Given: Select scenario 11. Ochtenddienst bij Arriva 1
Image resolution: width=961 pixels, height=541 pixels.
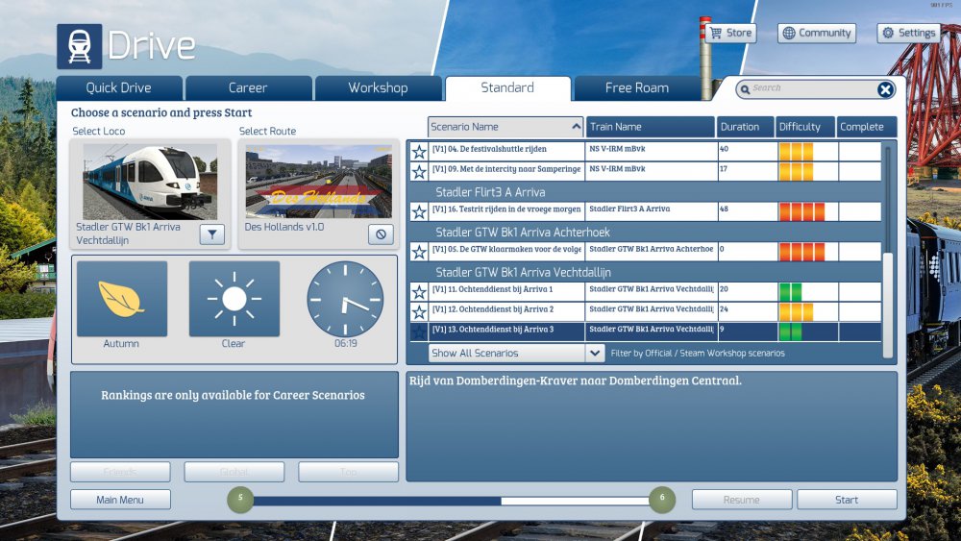Looking at the screenshot, I should tap(646, 291).
